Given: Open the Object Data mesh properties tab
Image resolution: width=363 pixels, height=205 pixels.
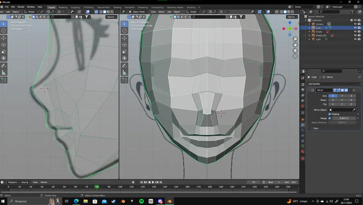Looking at the screenshot, I should click(302, 146).
